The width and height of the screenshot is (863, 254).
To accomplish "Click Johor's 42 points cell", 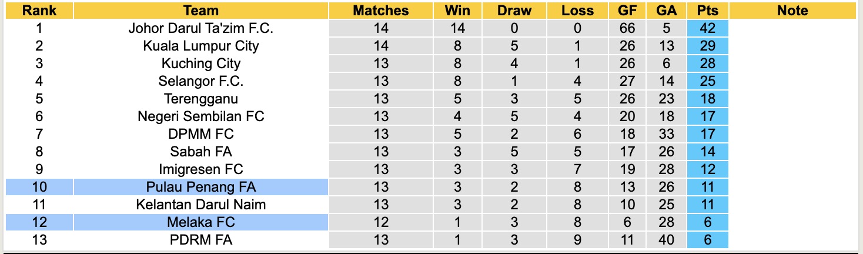I will click(x=707, y=28).
